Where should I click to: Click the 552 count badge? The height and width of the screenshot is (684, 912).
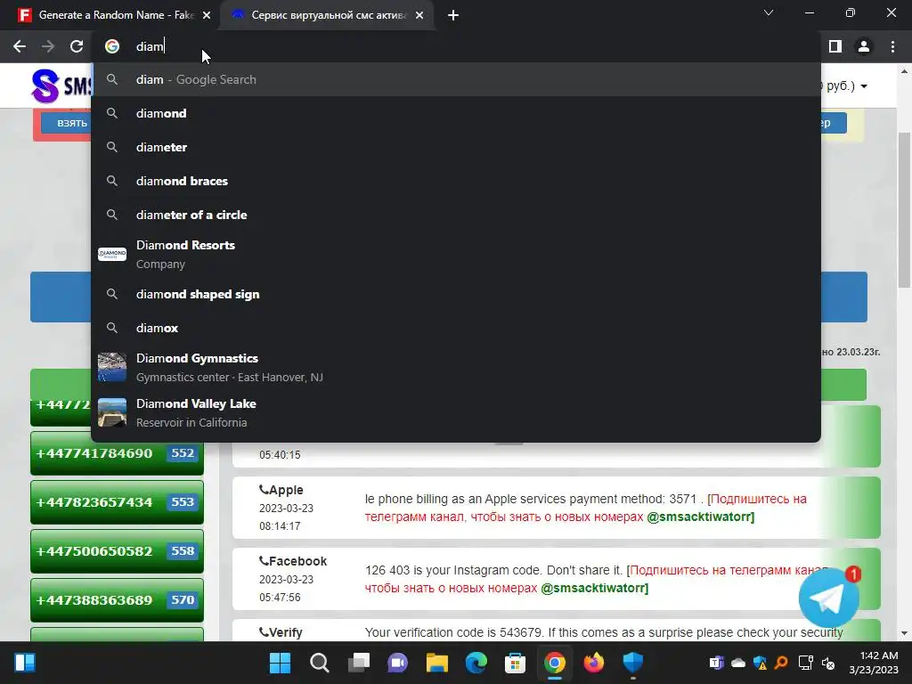click(183, 453)
